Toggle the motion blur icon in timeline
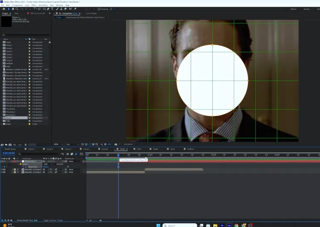 [x=76, y=154]
